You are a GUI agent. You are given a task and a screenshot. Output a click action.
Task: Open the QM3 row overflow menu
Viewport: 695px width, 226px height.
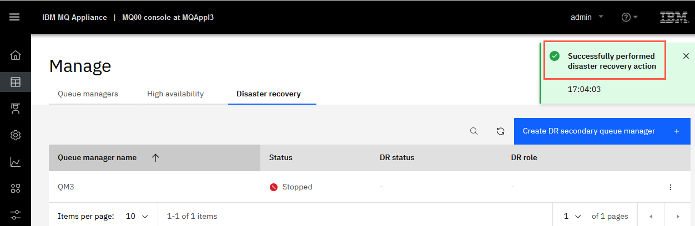pos(671,187)
